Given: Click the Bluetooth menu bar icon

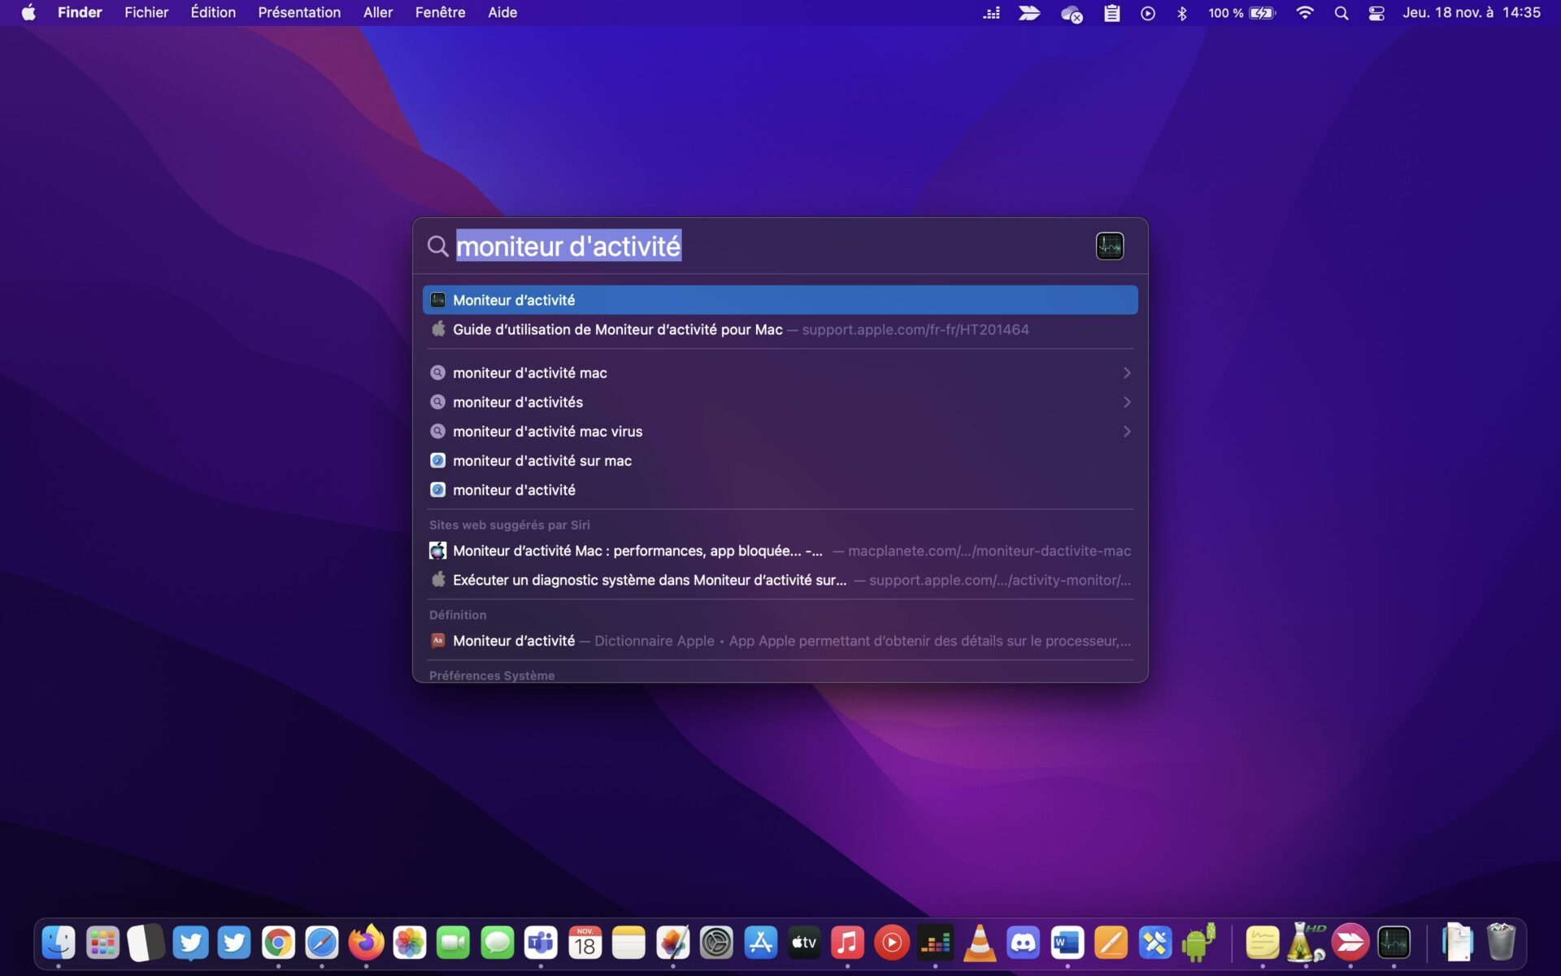Looking at the screenshot, I should coord(1182,13).
